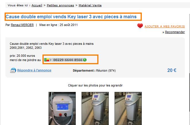Enlarge the first laser machine photo

tap(62, 108)
